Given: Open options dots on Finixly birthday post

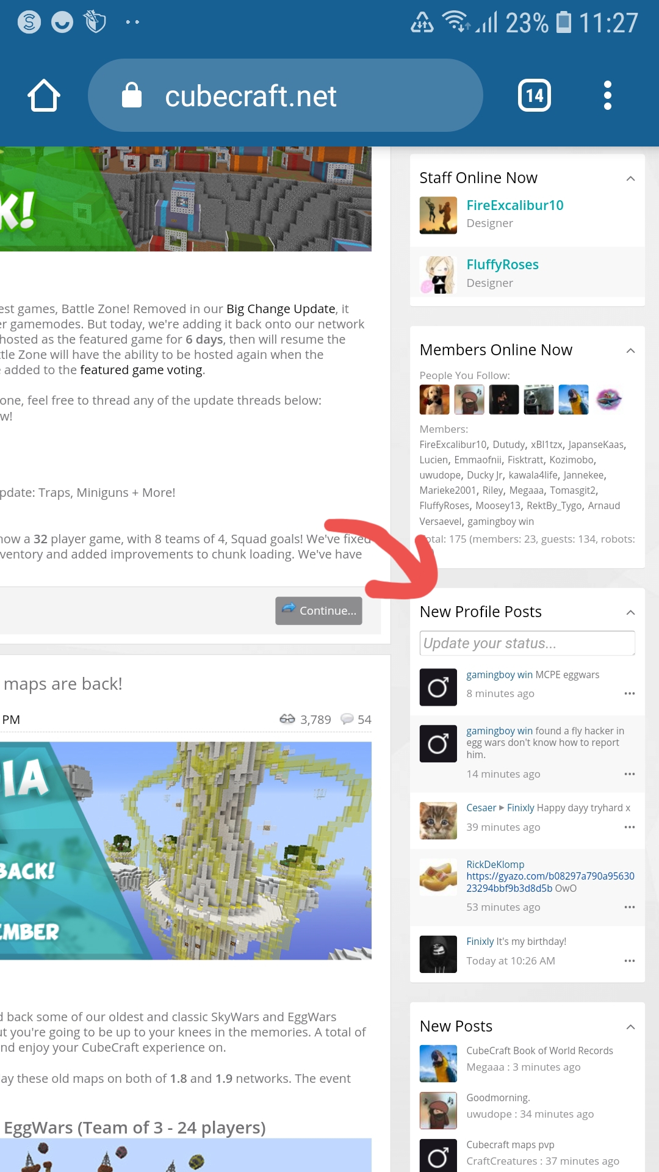Looking at the screenshot, I should click(630, 961).
